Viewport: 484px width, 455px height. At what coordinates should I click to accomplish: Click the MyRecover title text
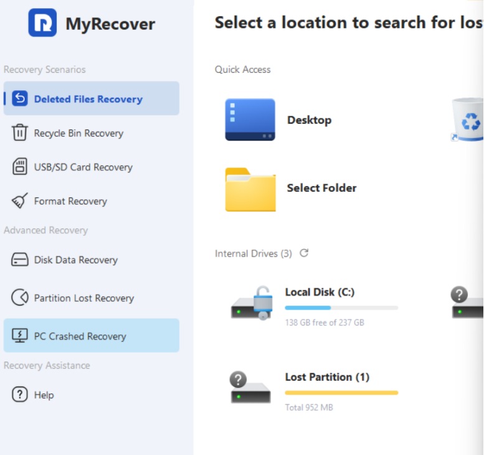110,24
